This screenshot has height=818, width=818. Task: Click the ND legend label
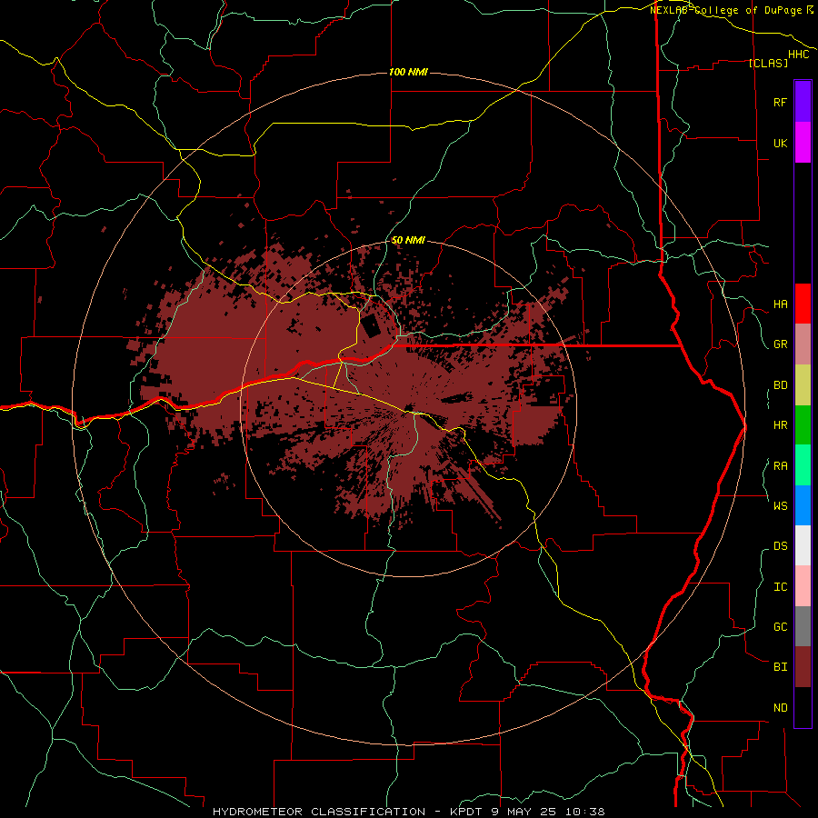[x=780, y=708]
